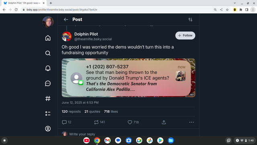257x145 pixels.
Task: Share the post via upload icon
Action: tap(164, 122)
